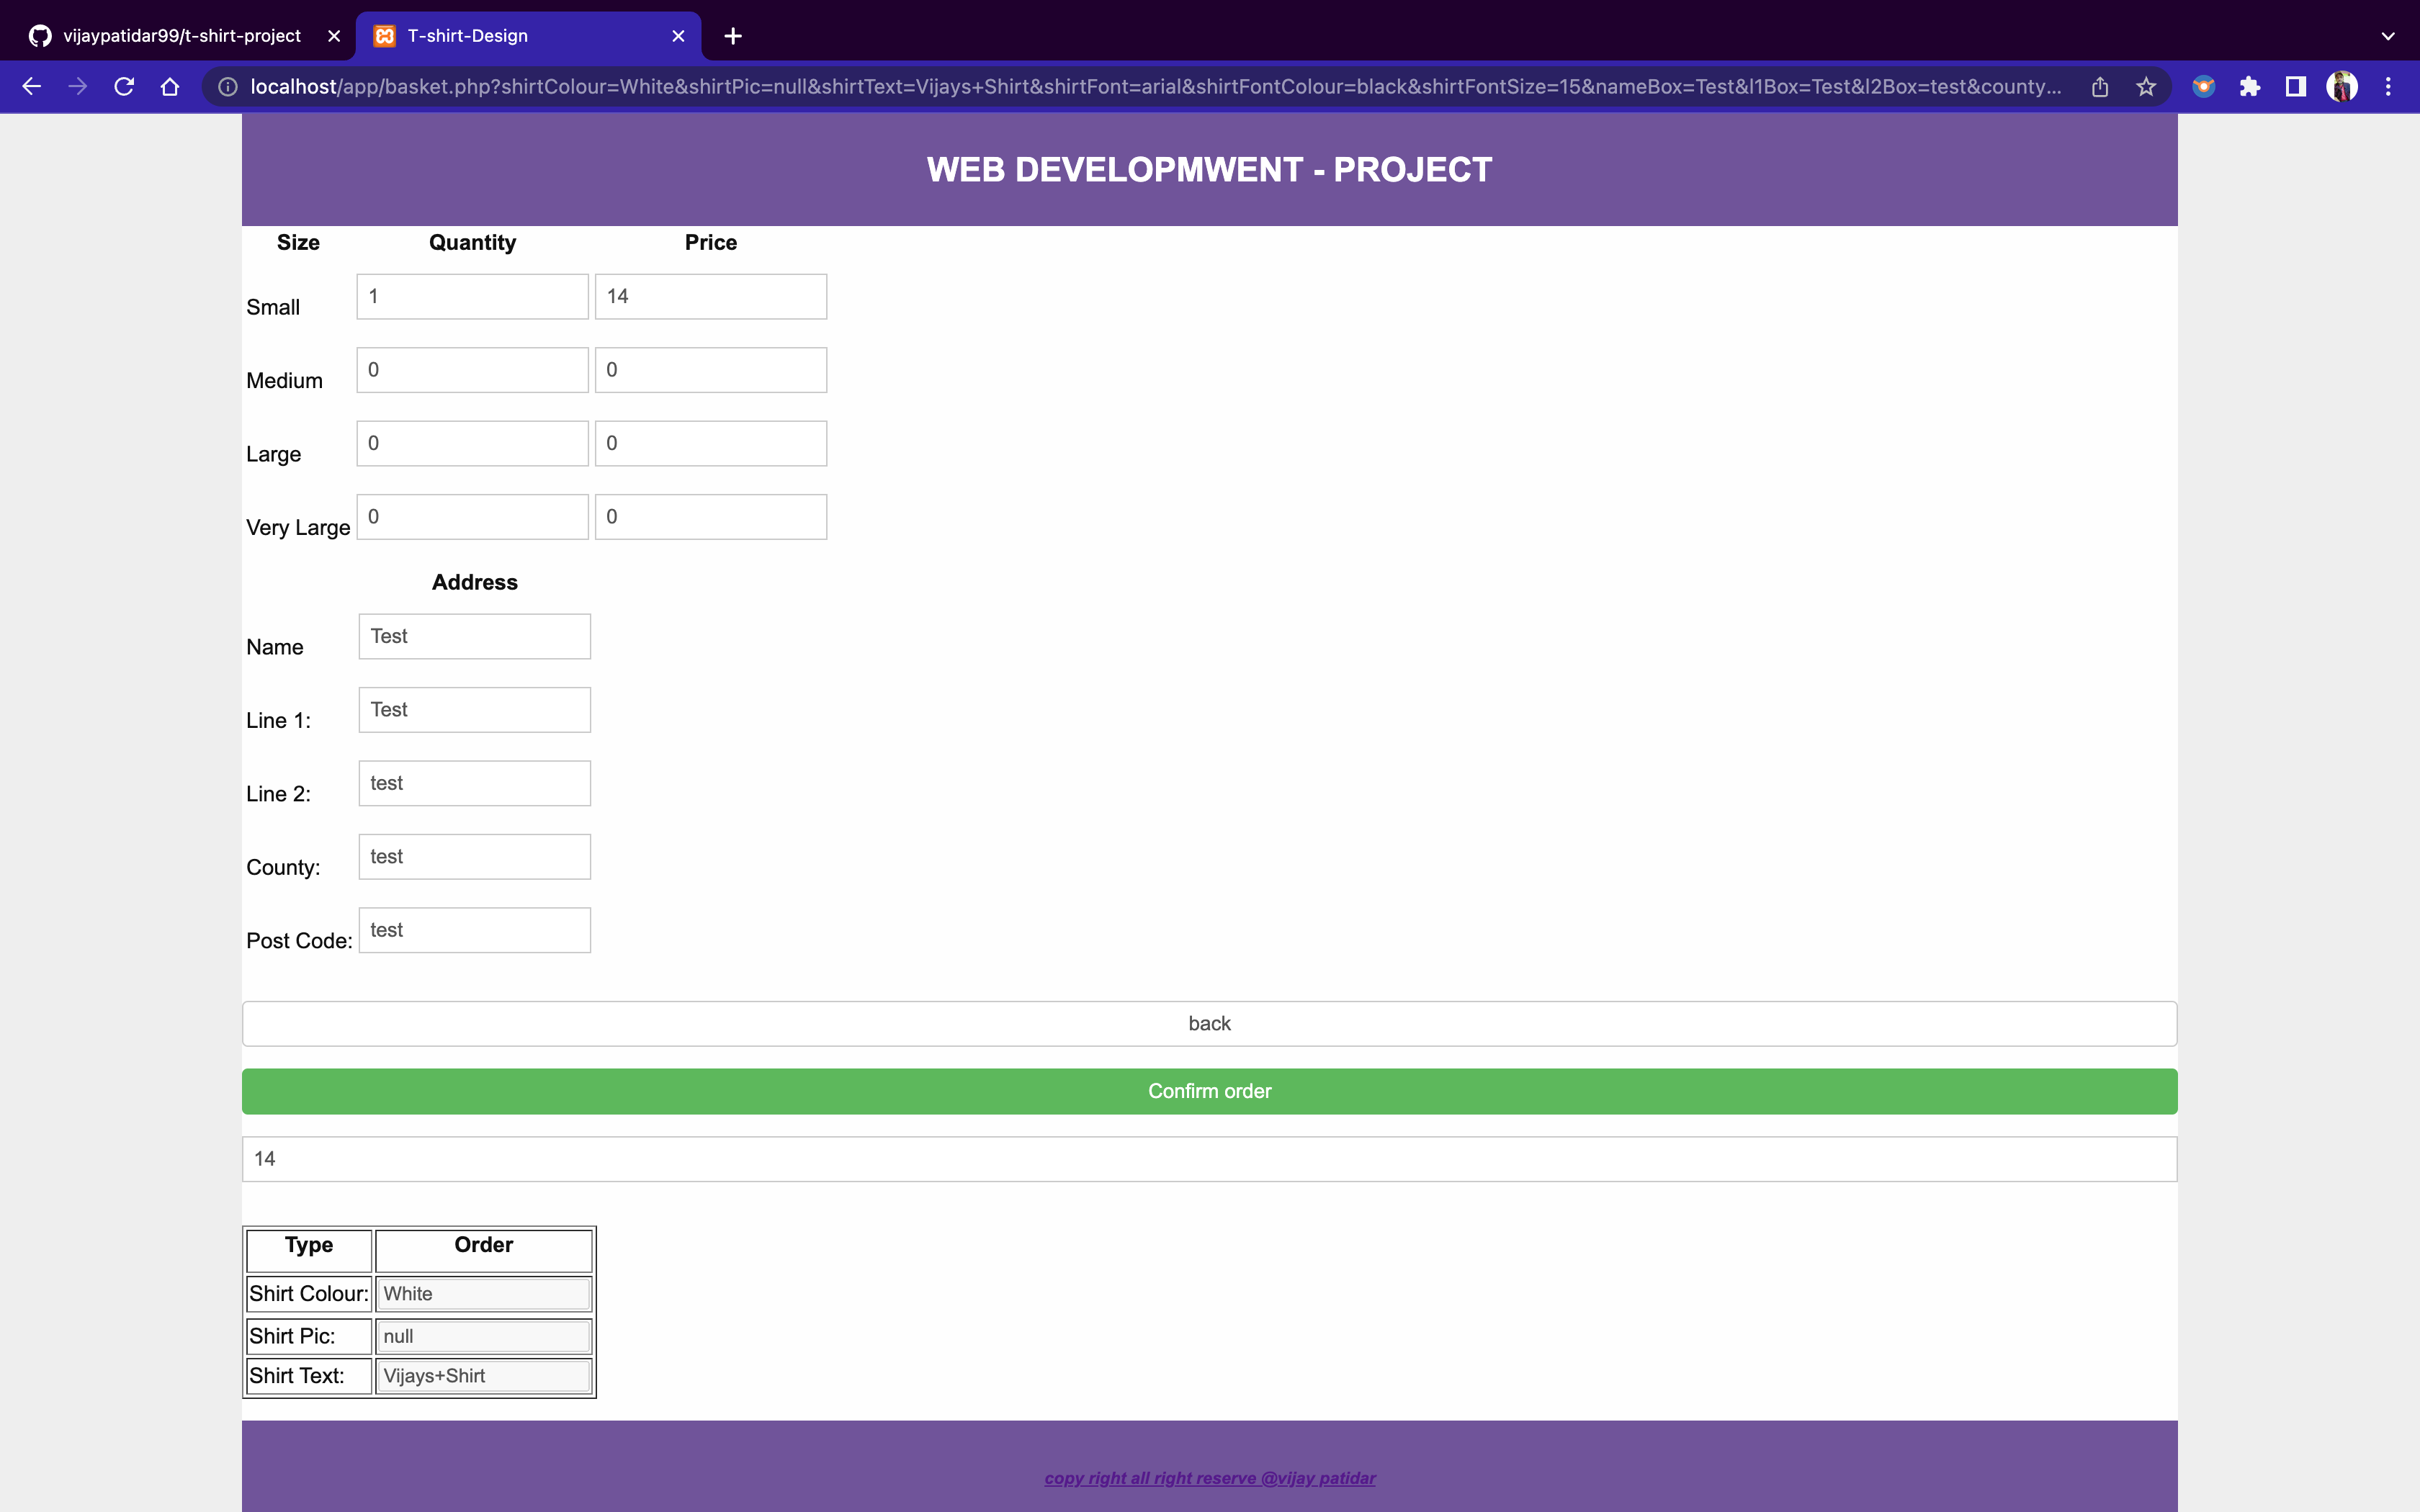The height and width of the screenshot is (1512, 2420).
Task: Edit the Name field showing Test
Action: [474, 635]
